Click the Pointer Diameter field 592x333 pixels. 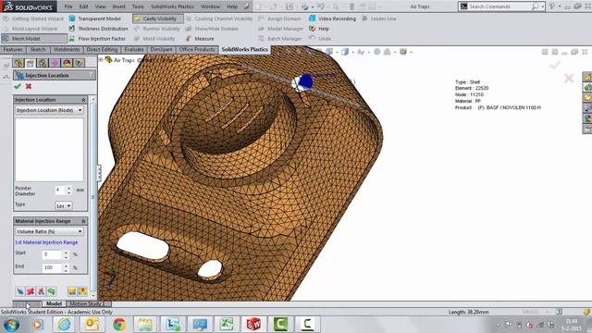click(x=60, y=191)
